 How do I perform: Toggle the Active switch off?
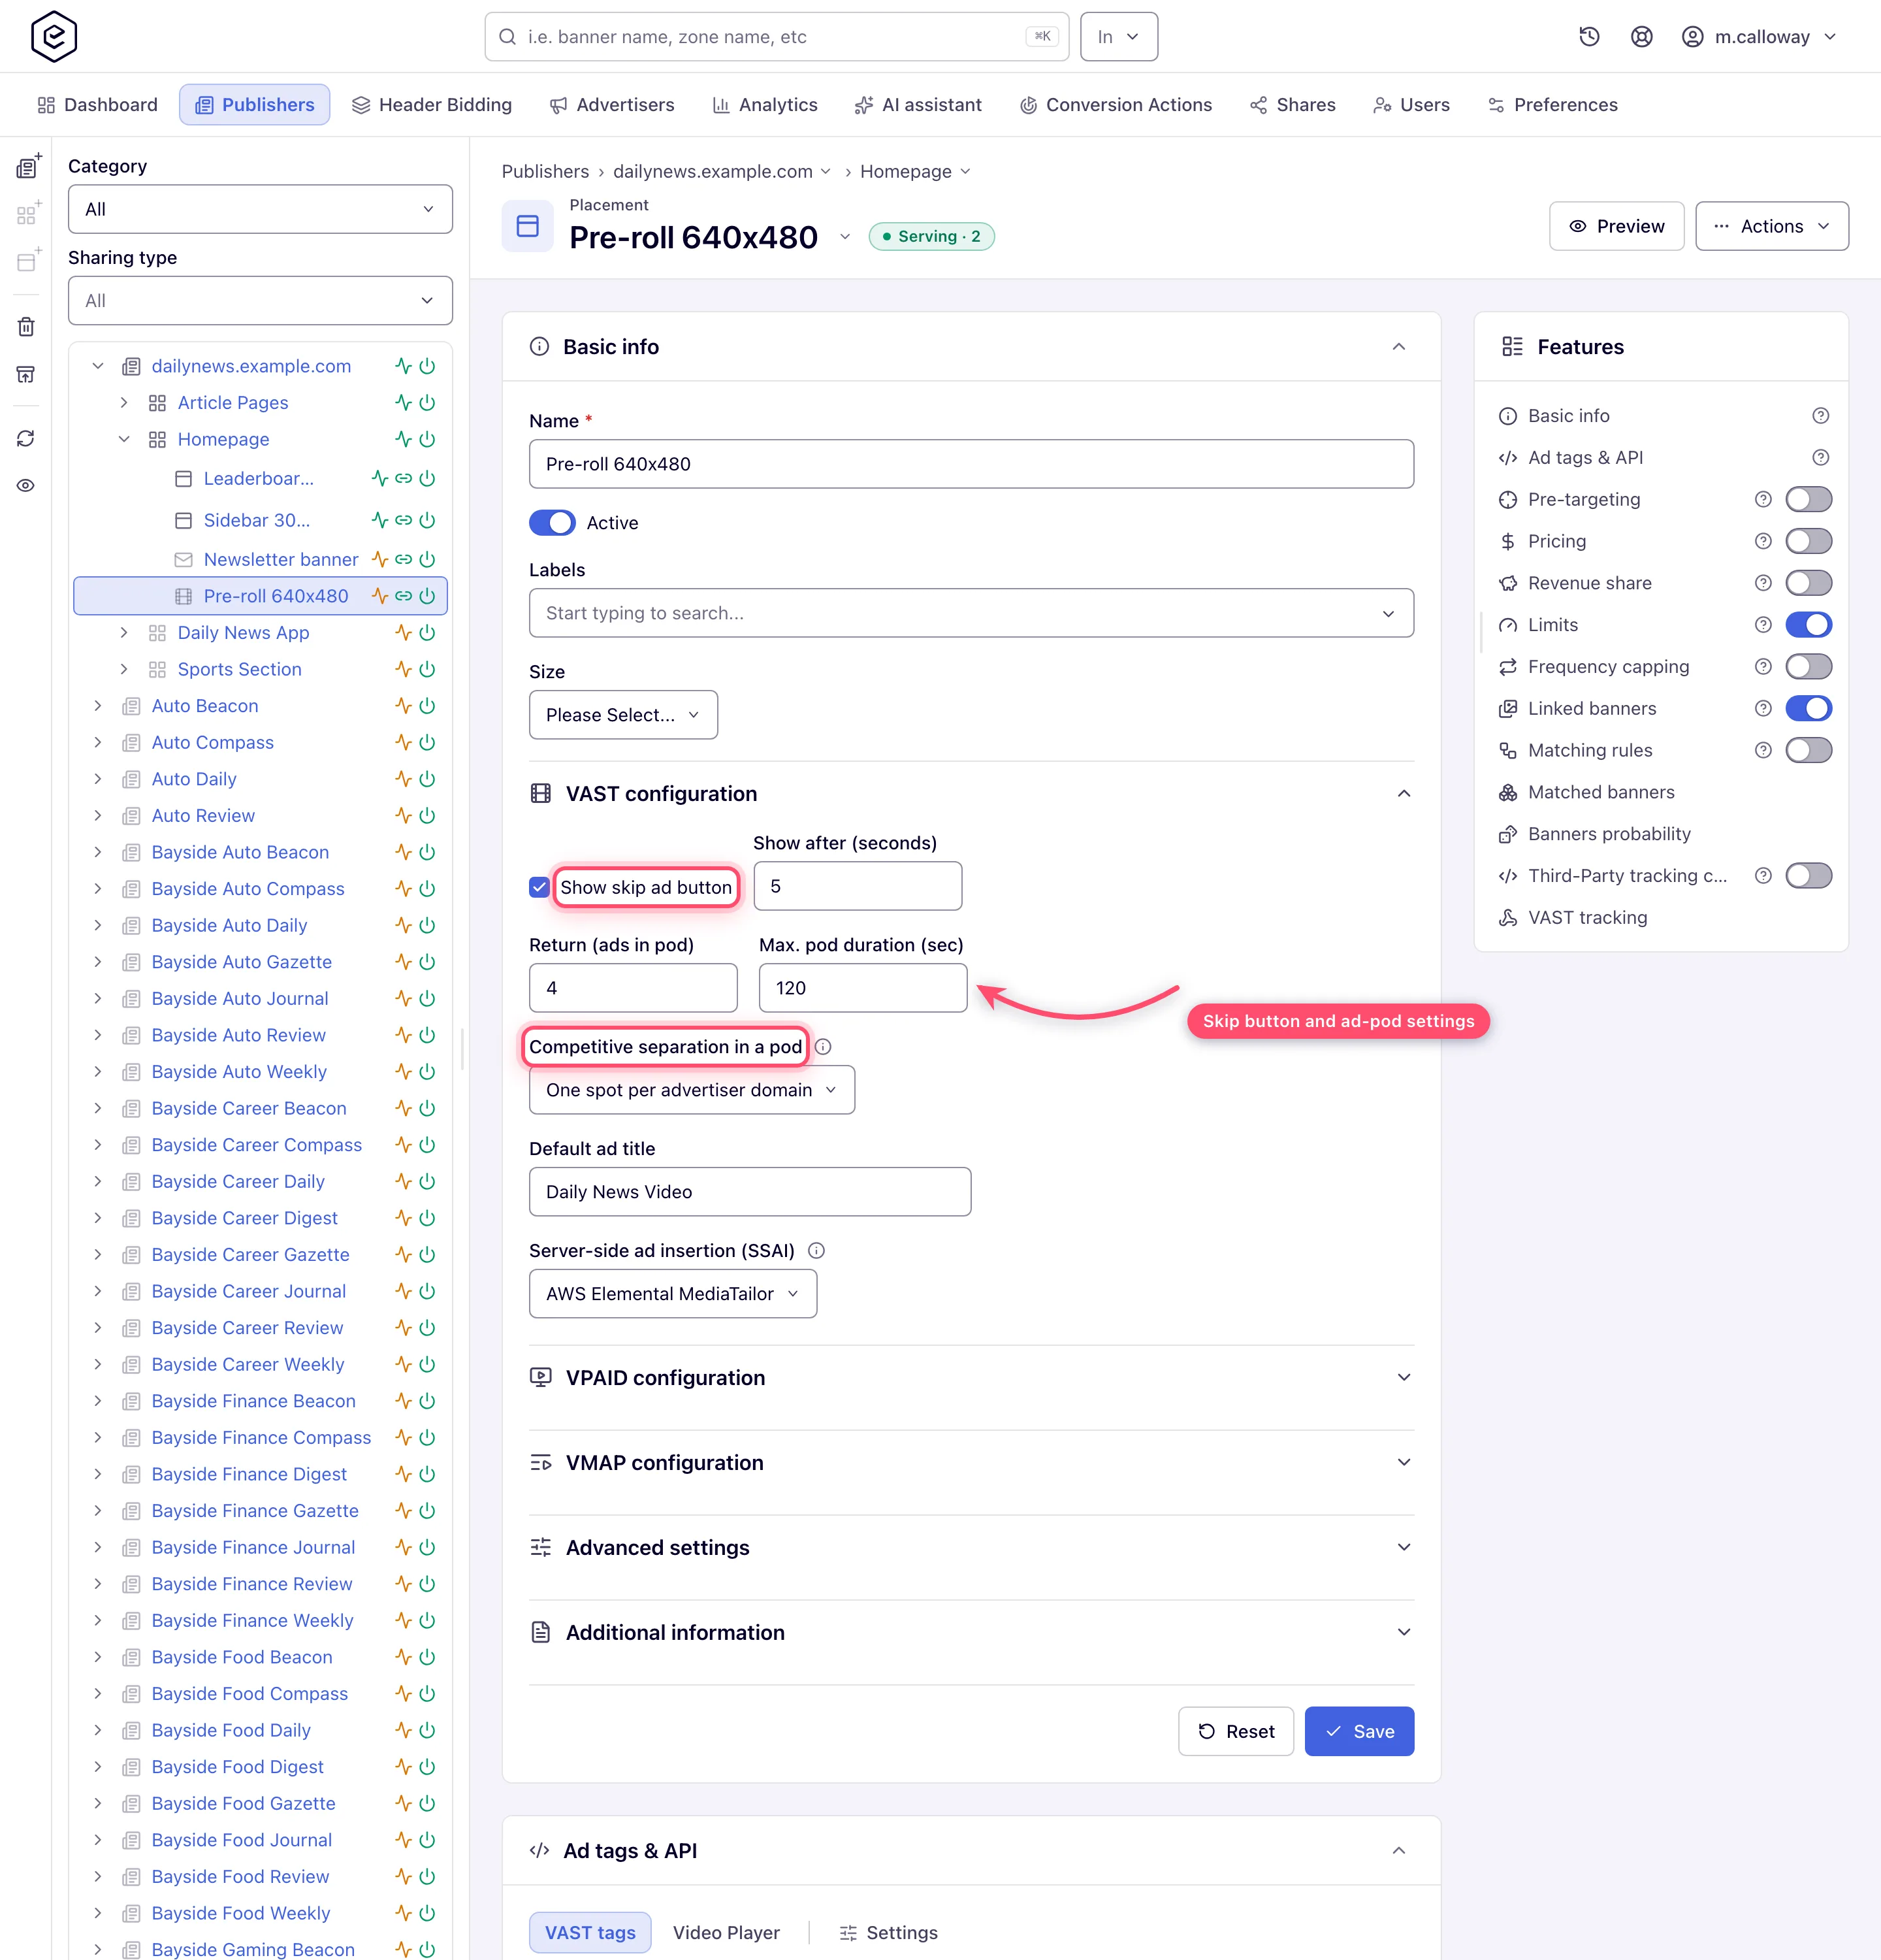[552, 523]
